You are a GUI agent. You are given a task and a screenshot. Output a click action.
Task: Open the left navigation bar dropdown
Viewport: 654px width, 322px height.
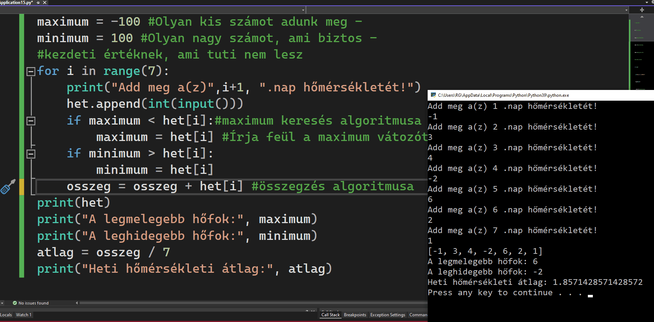tap(303, 10)
